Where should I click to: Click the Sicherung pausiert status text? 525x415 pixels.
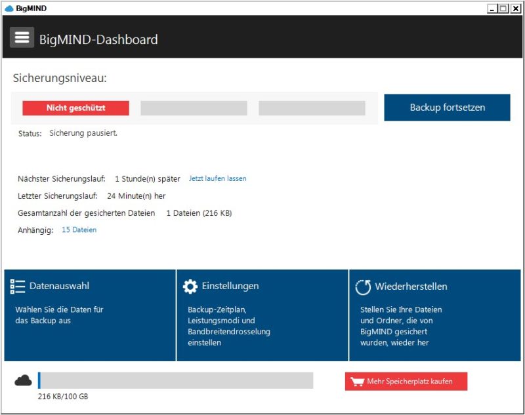click(83, 133)
